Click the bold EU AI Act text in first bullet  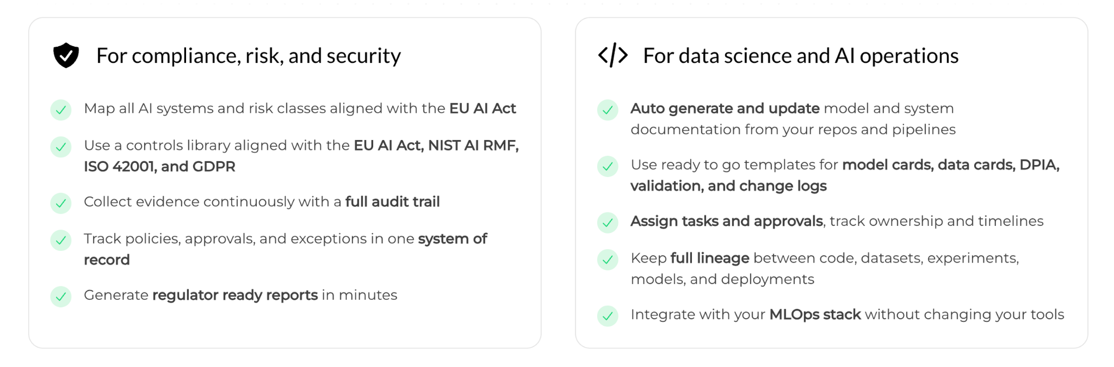point(482,108)
